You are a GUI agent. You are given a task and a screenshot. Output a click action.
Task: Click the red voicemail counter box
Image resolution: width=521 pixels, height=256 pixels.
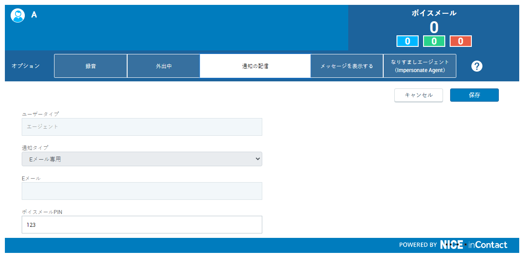461,41
